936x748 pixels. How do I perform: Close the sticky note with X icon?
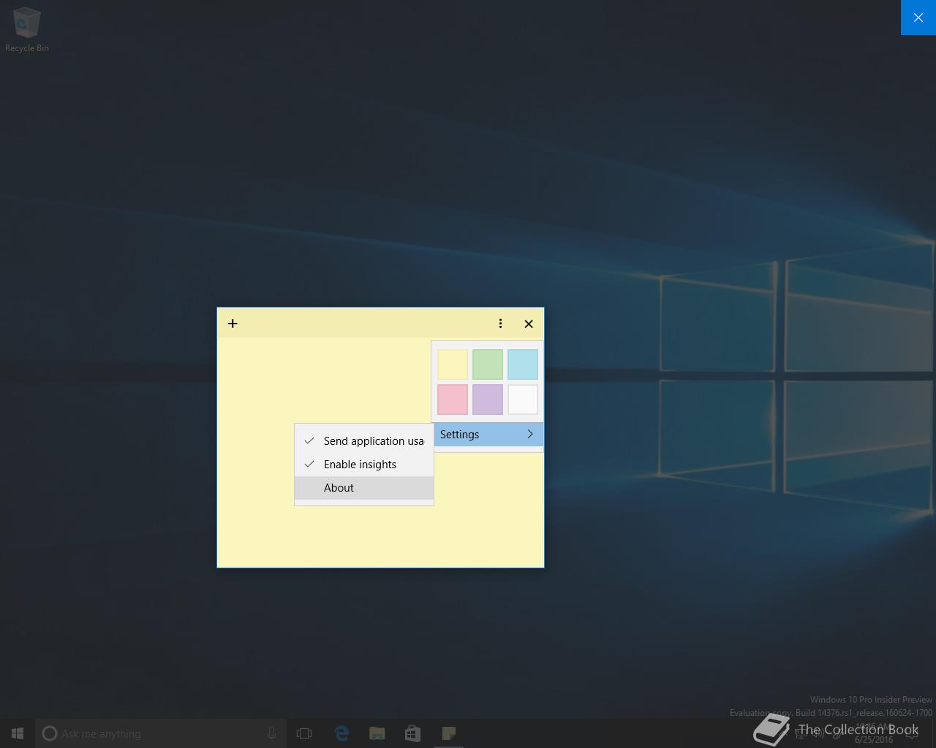529,324
